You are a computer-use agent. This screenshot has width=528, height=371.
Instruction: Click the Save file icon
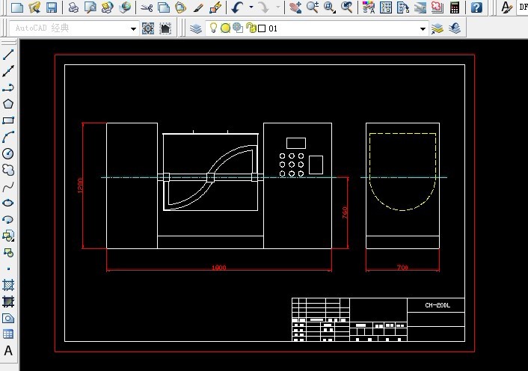click(x=52, y=7)
